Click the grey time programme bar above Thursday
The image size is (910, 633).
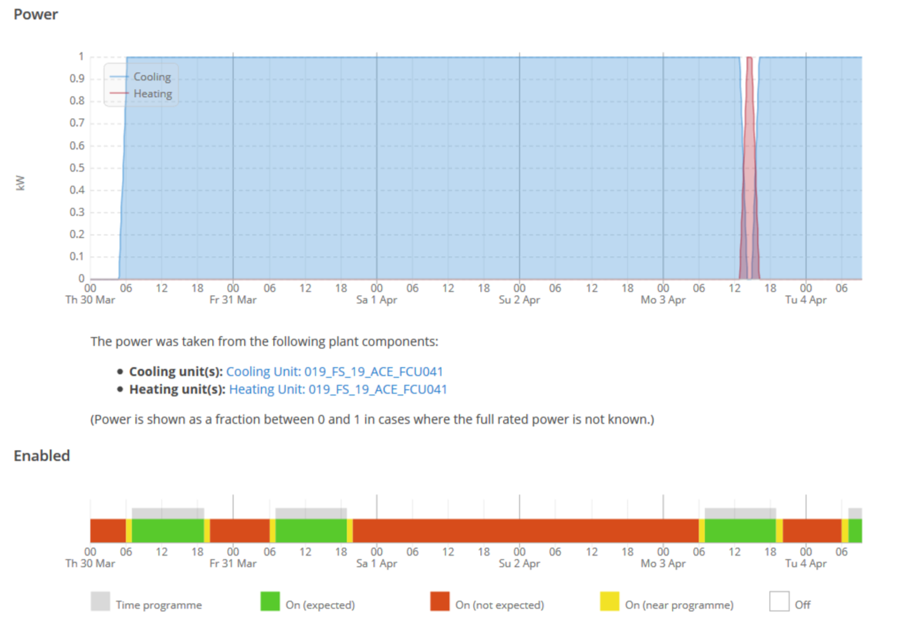[x=168, y=514]
